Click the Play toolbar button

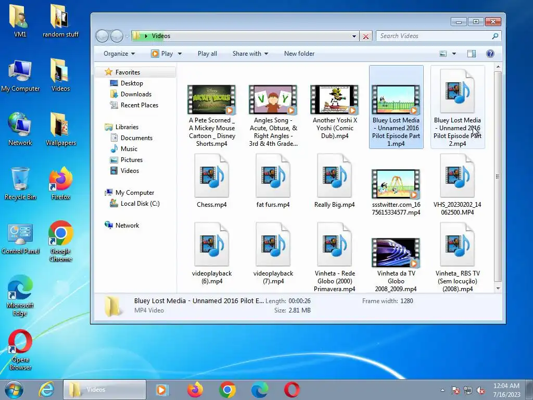[x=163, y=54]
